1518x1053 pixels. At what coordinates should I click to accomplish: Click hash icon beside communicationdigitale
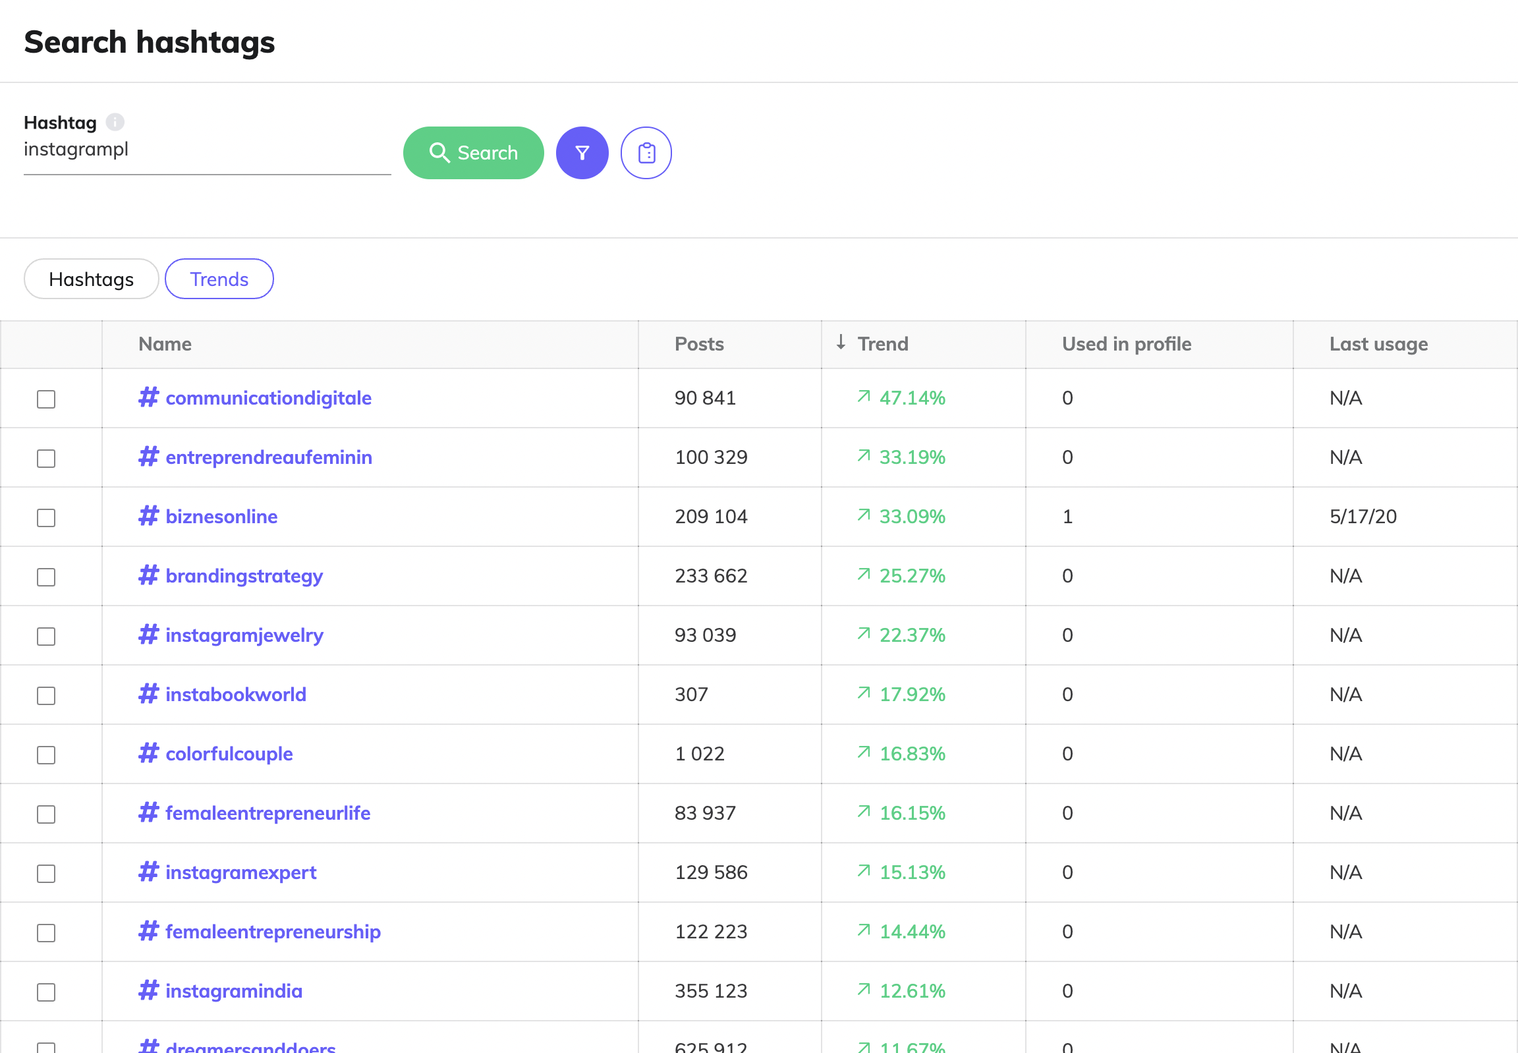pyautogui.click(x=148, y=397)
